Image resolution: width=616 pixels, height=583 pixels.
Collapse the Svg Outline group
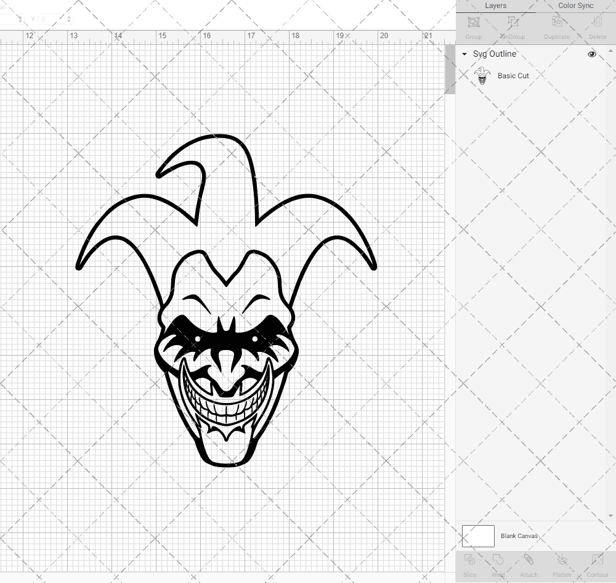pyautogui.click(x=464, y=54)
